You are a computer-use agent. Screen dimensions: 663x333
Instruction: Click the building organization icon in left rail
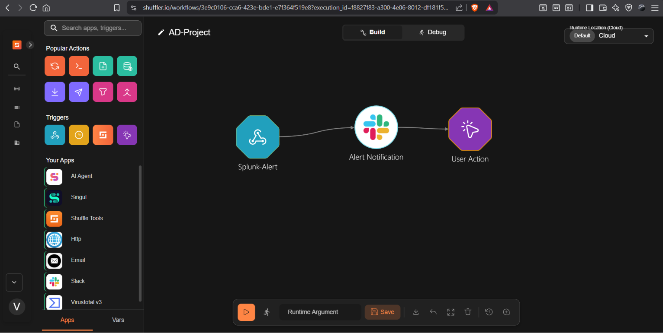[x=17, y=143]
